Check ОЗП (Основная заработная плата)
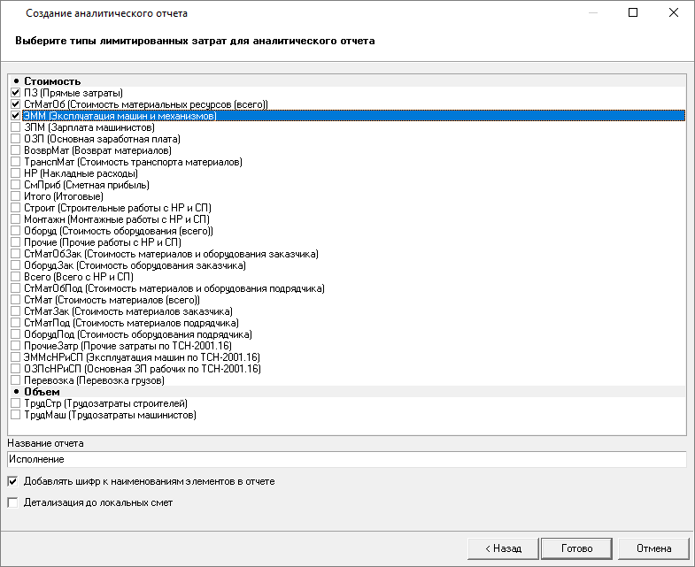Image resolution: width=695 pixels, height=567 pixels. (x=15, y=139)
